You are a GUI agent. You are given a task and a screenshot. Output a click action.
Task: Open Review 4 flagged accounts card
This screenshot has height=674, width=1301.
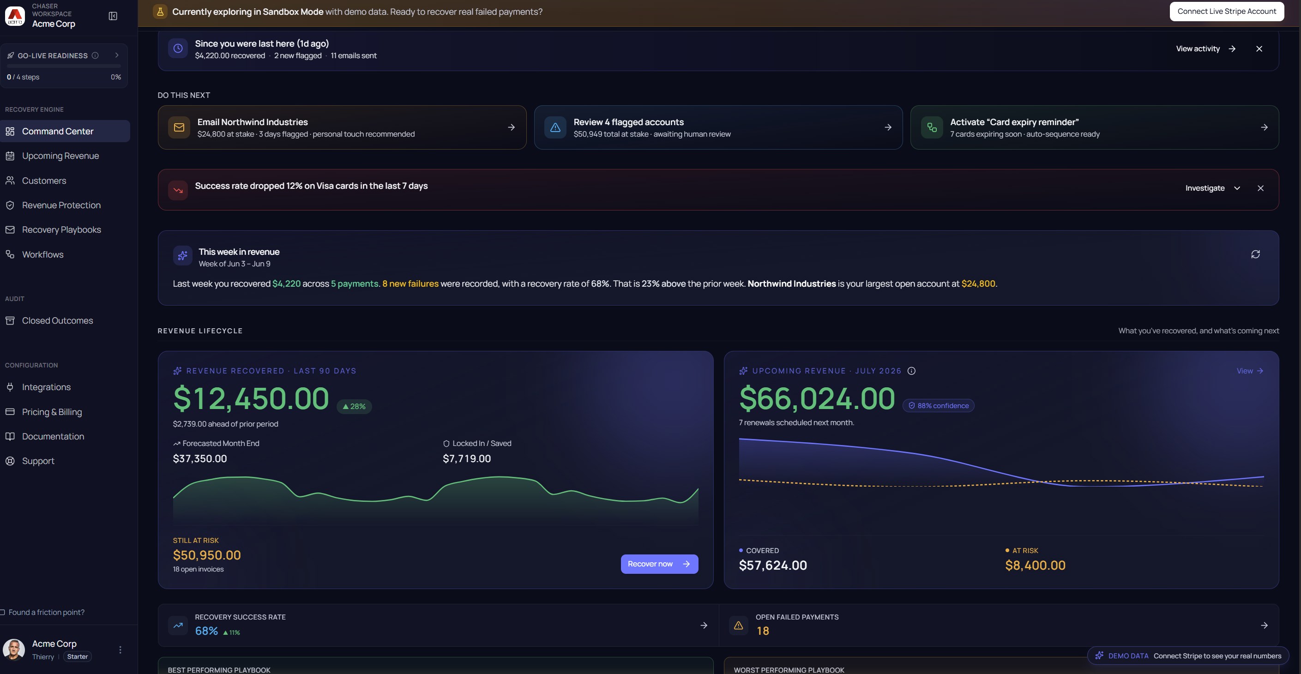coord(718,127)
